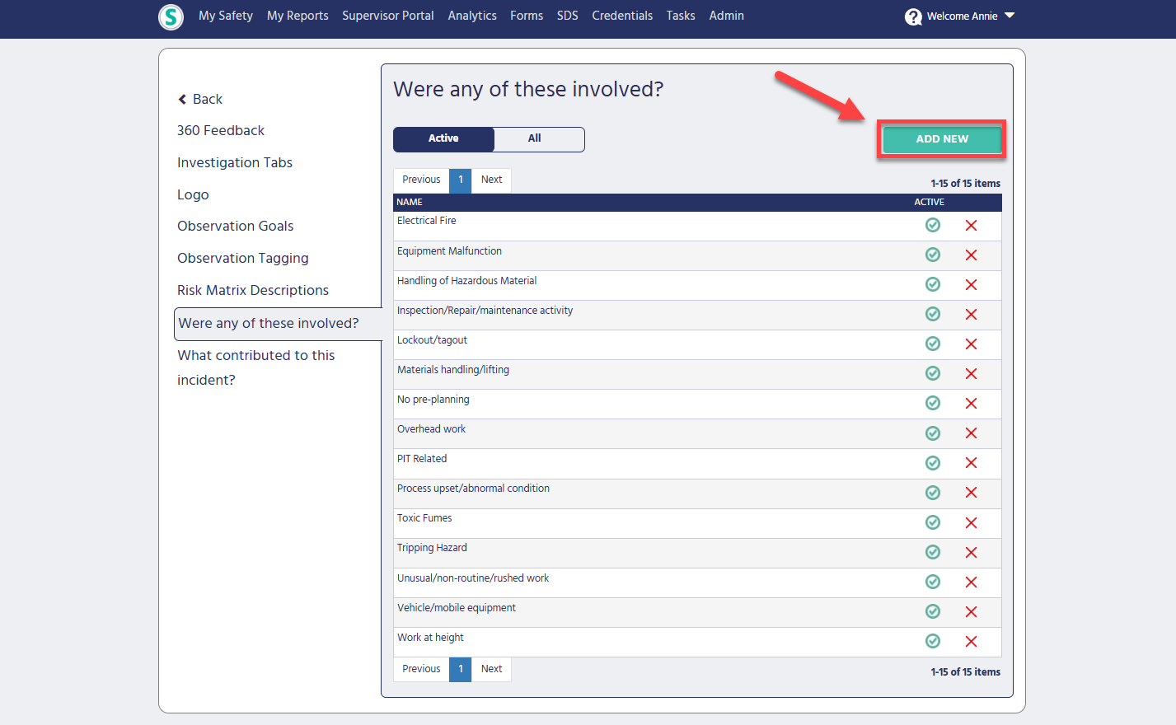Viewport: 1176px width, 725px height.
Task: Click red X for No pre-planning
Action: point(971,404)
